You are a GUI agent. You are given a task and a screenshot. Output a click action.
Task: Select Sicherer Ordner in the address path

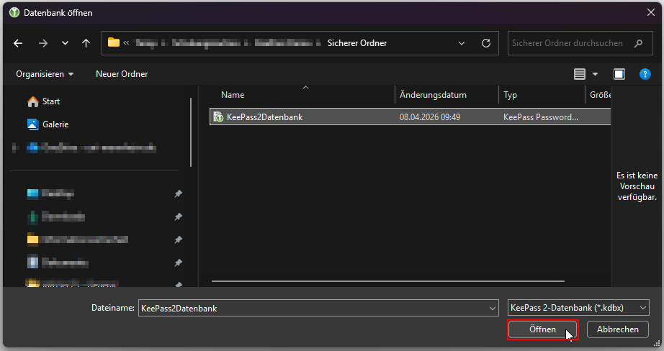pos(357,43)
